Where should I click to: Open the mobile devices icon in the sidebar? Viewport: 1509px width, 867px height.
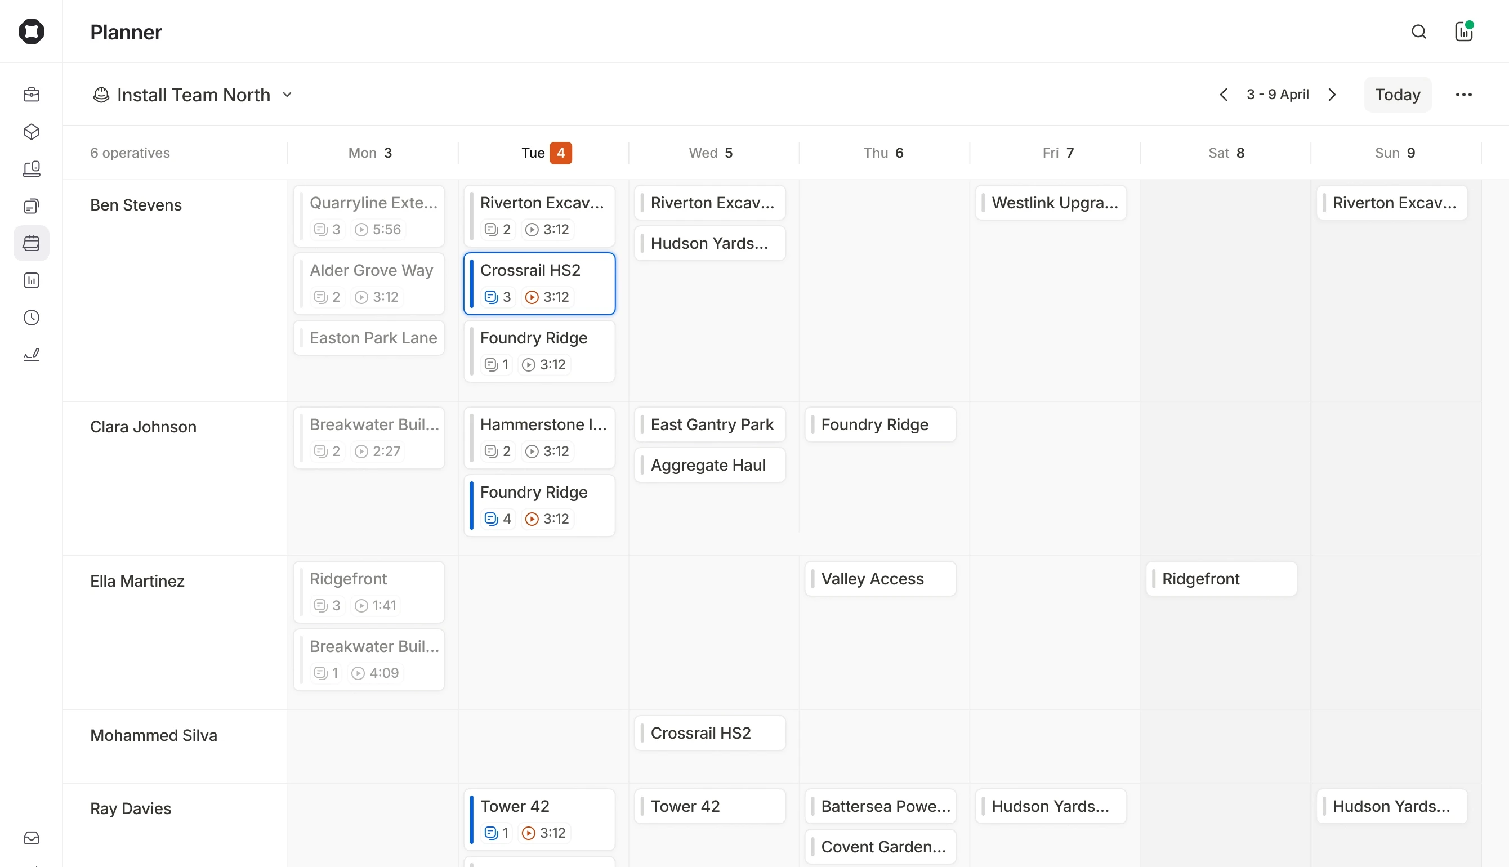click(x=31, y=169)
